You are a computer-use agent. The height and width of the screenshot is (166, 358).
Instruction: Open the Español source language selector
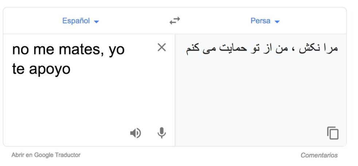(x=76, y=21)
